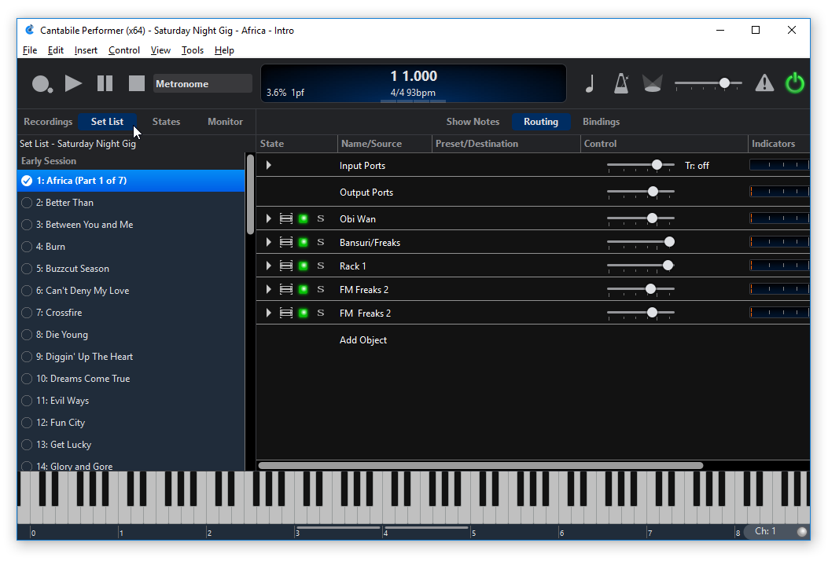Click the rack icon on the single-spaced FM Freaks 2 row
The width and height of the screenshot is (828, 561).
pyautogui.click(x=285, y=289)
